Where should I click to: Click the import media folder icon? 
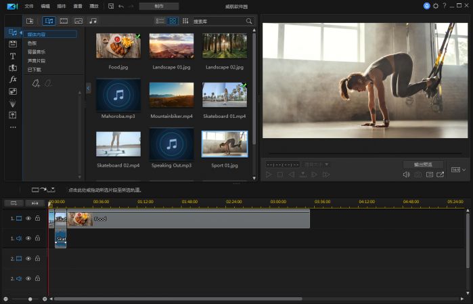click(30, 21)
